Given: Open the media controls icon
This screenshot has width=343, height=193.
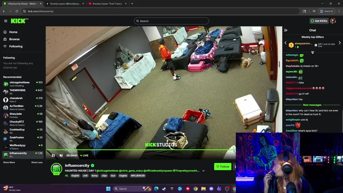Looking at the screenshot, I should (x=314, y=11).
